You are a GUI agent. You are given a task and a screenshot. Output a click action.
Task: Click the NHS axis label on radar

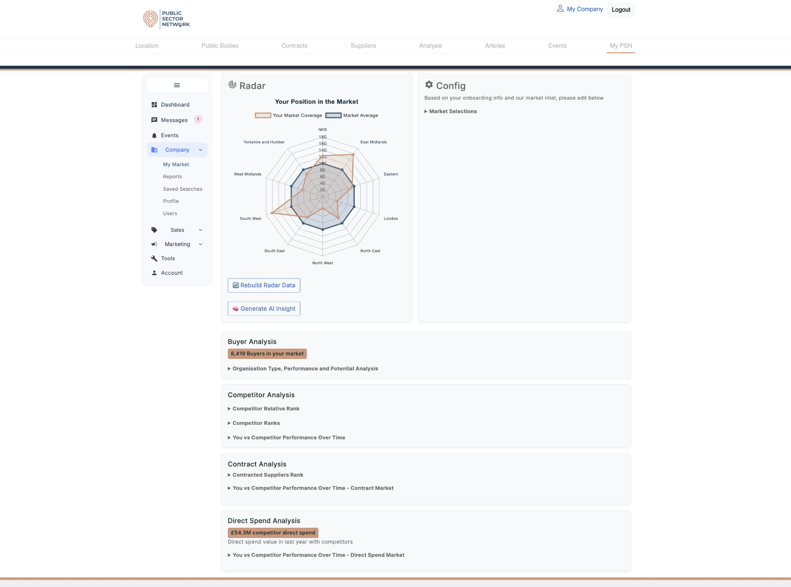point(323,130)
